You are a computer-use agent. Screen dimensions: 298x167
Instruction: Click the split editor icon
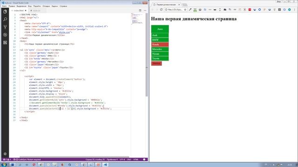140,10
